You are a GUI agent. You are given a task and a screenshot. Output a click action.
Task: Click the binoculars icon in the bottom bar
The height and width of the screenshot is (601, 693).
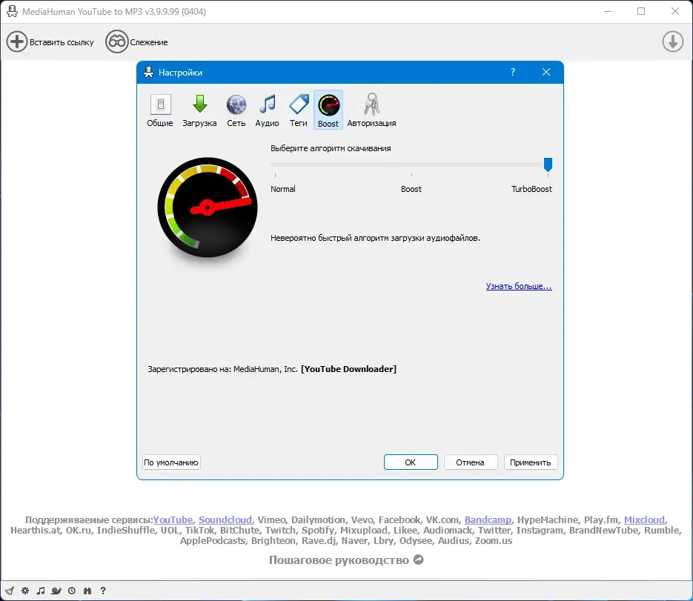click(x=87, y=591)
